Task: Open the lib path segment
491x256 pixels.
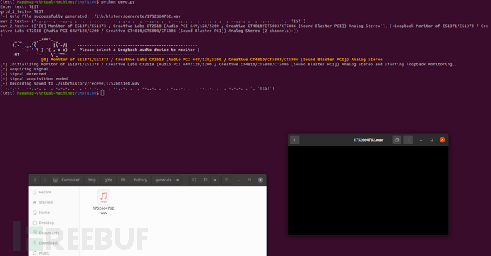Action: click(x=123, y=180)
